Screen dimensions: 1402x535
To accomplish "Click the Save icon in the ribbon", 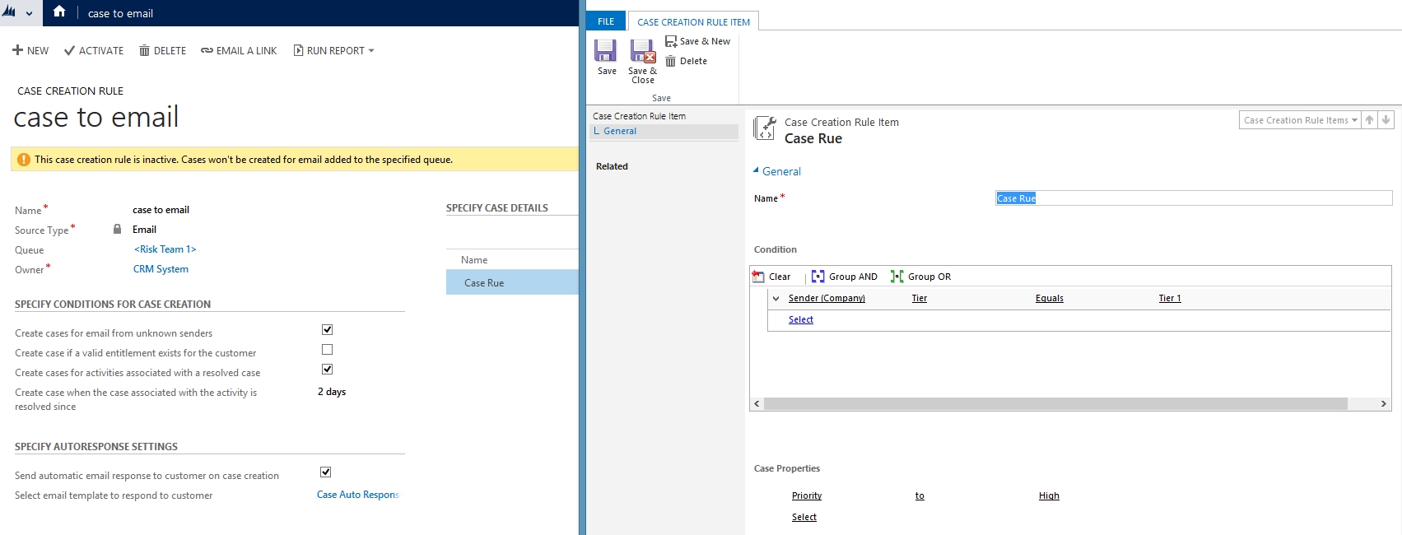I will click(606, 51).
